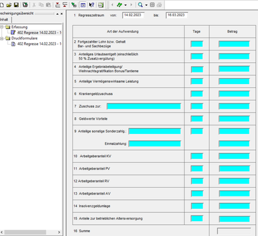Image resolution: width=258 pixels, height=236 pixels.
Task: Activate the context help pointer icon
Action: tap(92, 5)
